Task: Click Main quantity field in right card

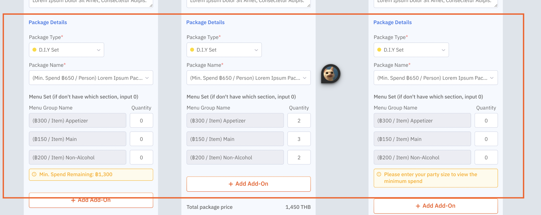Action: [x=486, y=139]
